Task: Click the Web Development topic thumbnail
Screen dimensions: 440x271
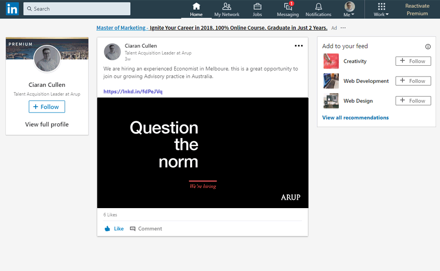Action: click(x=331, y=81)
